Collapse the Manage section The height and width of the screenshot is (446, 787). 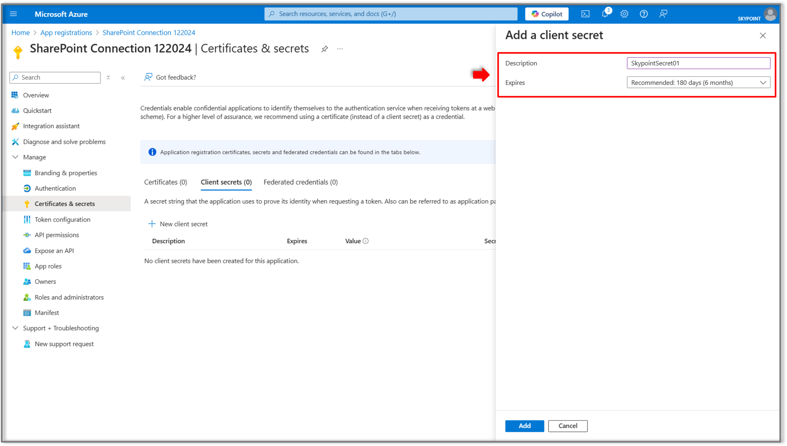coord(15,157)
